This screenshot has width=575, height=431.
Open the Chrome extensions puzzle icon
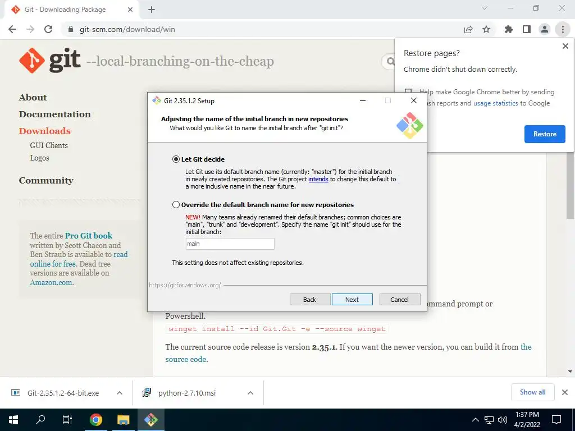click(508, 29)
